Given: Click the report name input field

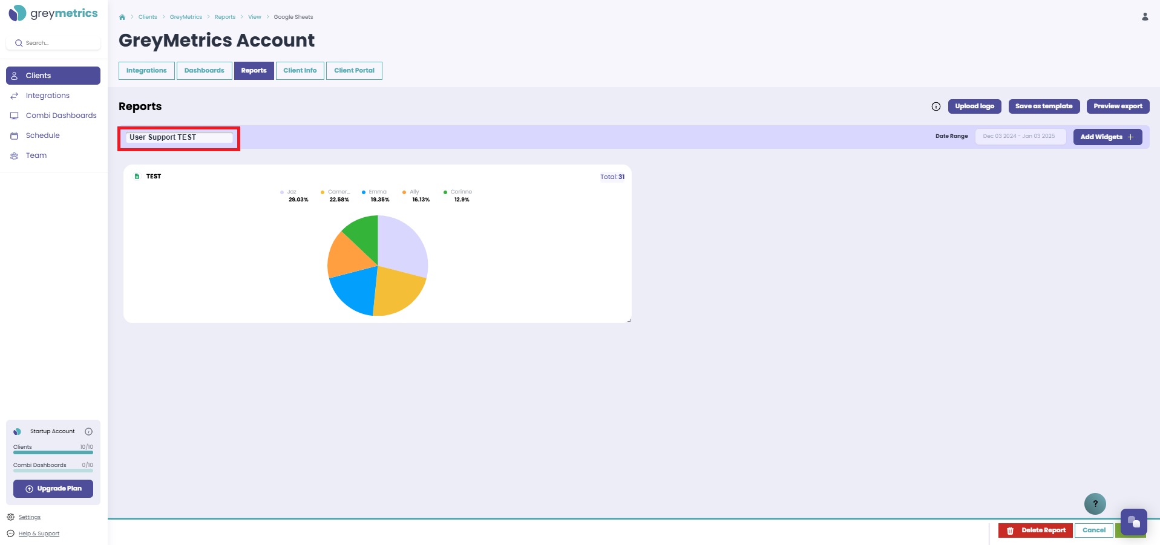Looking at the screenshot, I should click(x=179, y=137).
